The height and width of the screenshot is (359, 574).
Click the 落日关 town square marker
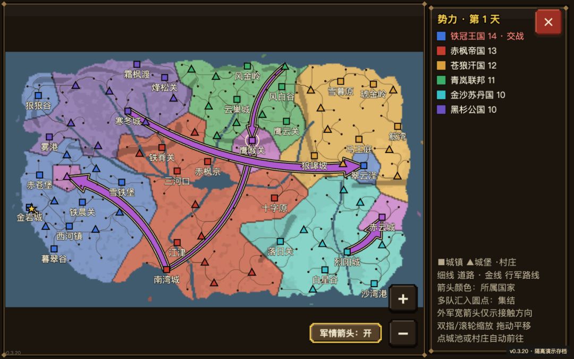(280, 241)
